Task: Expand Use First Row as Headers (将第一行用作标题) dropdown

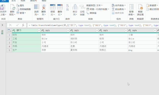Action: tap(108, 9)
